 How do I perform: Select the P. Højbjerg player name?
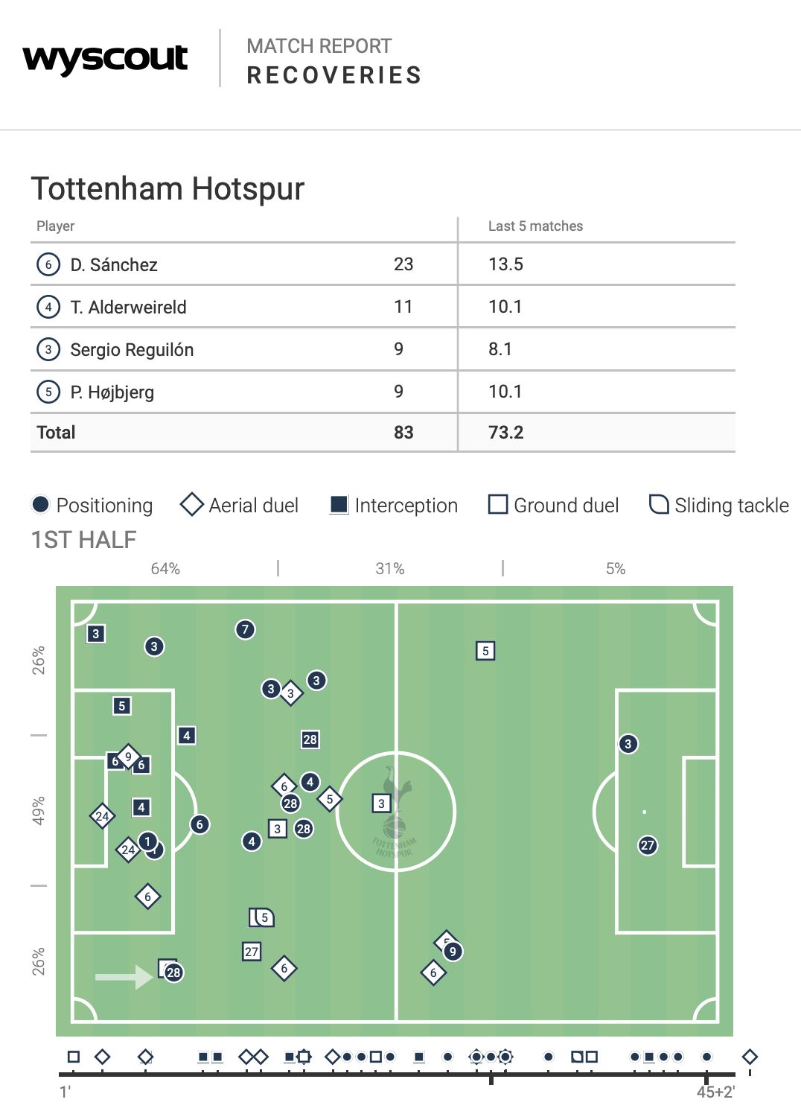[x=112, y=392]
